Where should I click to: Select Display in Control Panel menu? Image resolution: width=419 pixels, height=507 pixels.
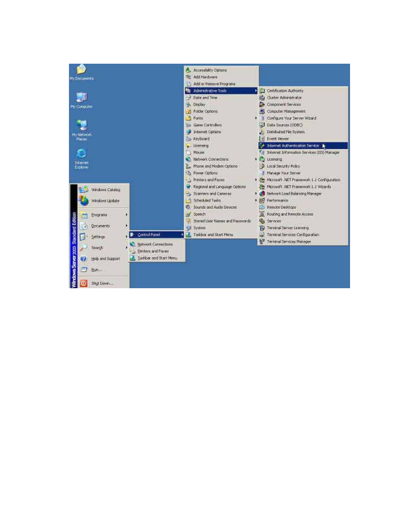(x=221, y=105)
